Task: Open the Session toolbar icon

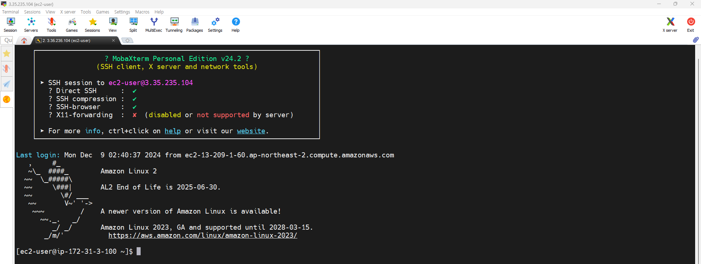Action: 11,25
